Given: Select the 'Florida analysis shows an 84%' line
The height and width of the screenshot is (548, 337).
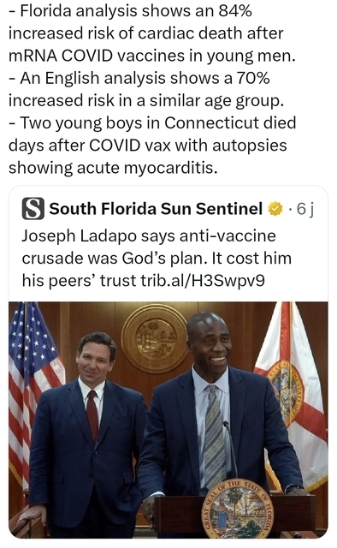Looking at the screenshot, I should pos(130,11).
